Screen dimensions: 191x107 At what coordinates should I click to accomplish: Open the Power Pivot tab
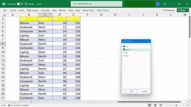click(88, 10)
